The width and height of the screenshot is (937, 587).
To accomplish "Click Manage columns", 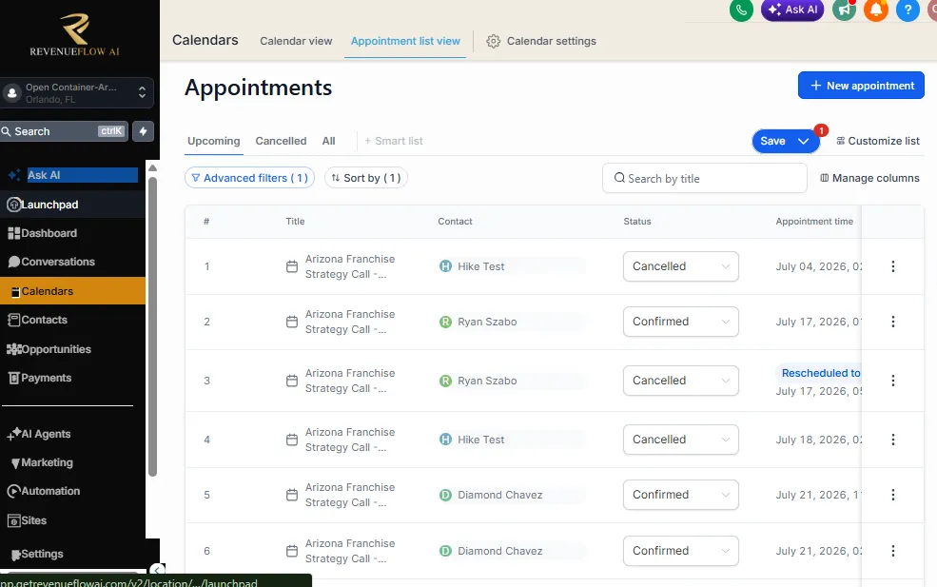I will click(x=869, y=178).
